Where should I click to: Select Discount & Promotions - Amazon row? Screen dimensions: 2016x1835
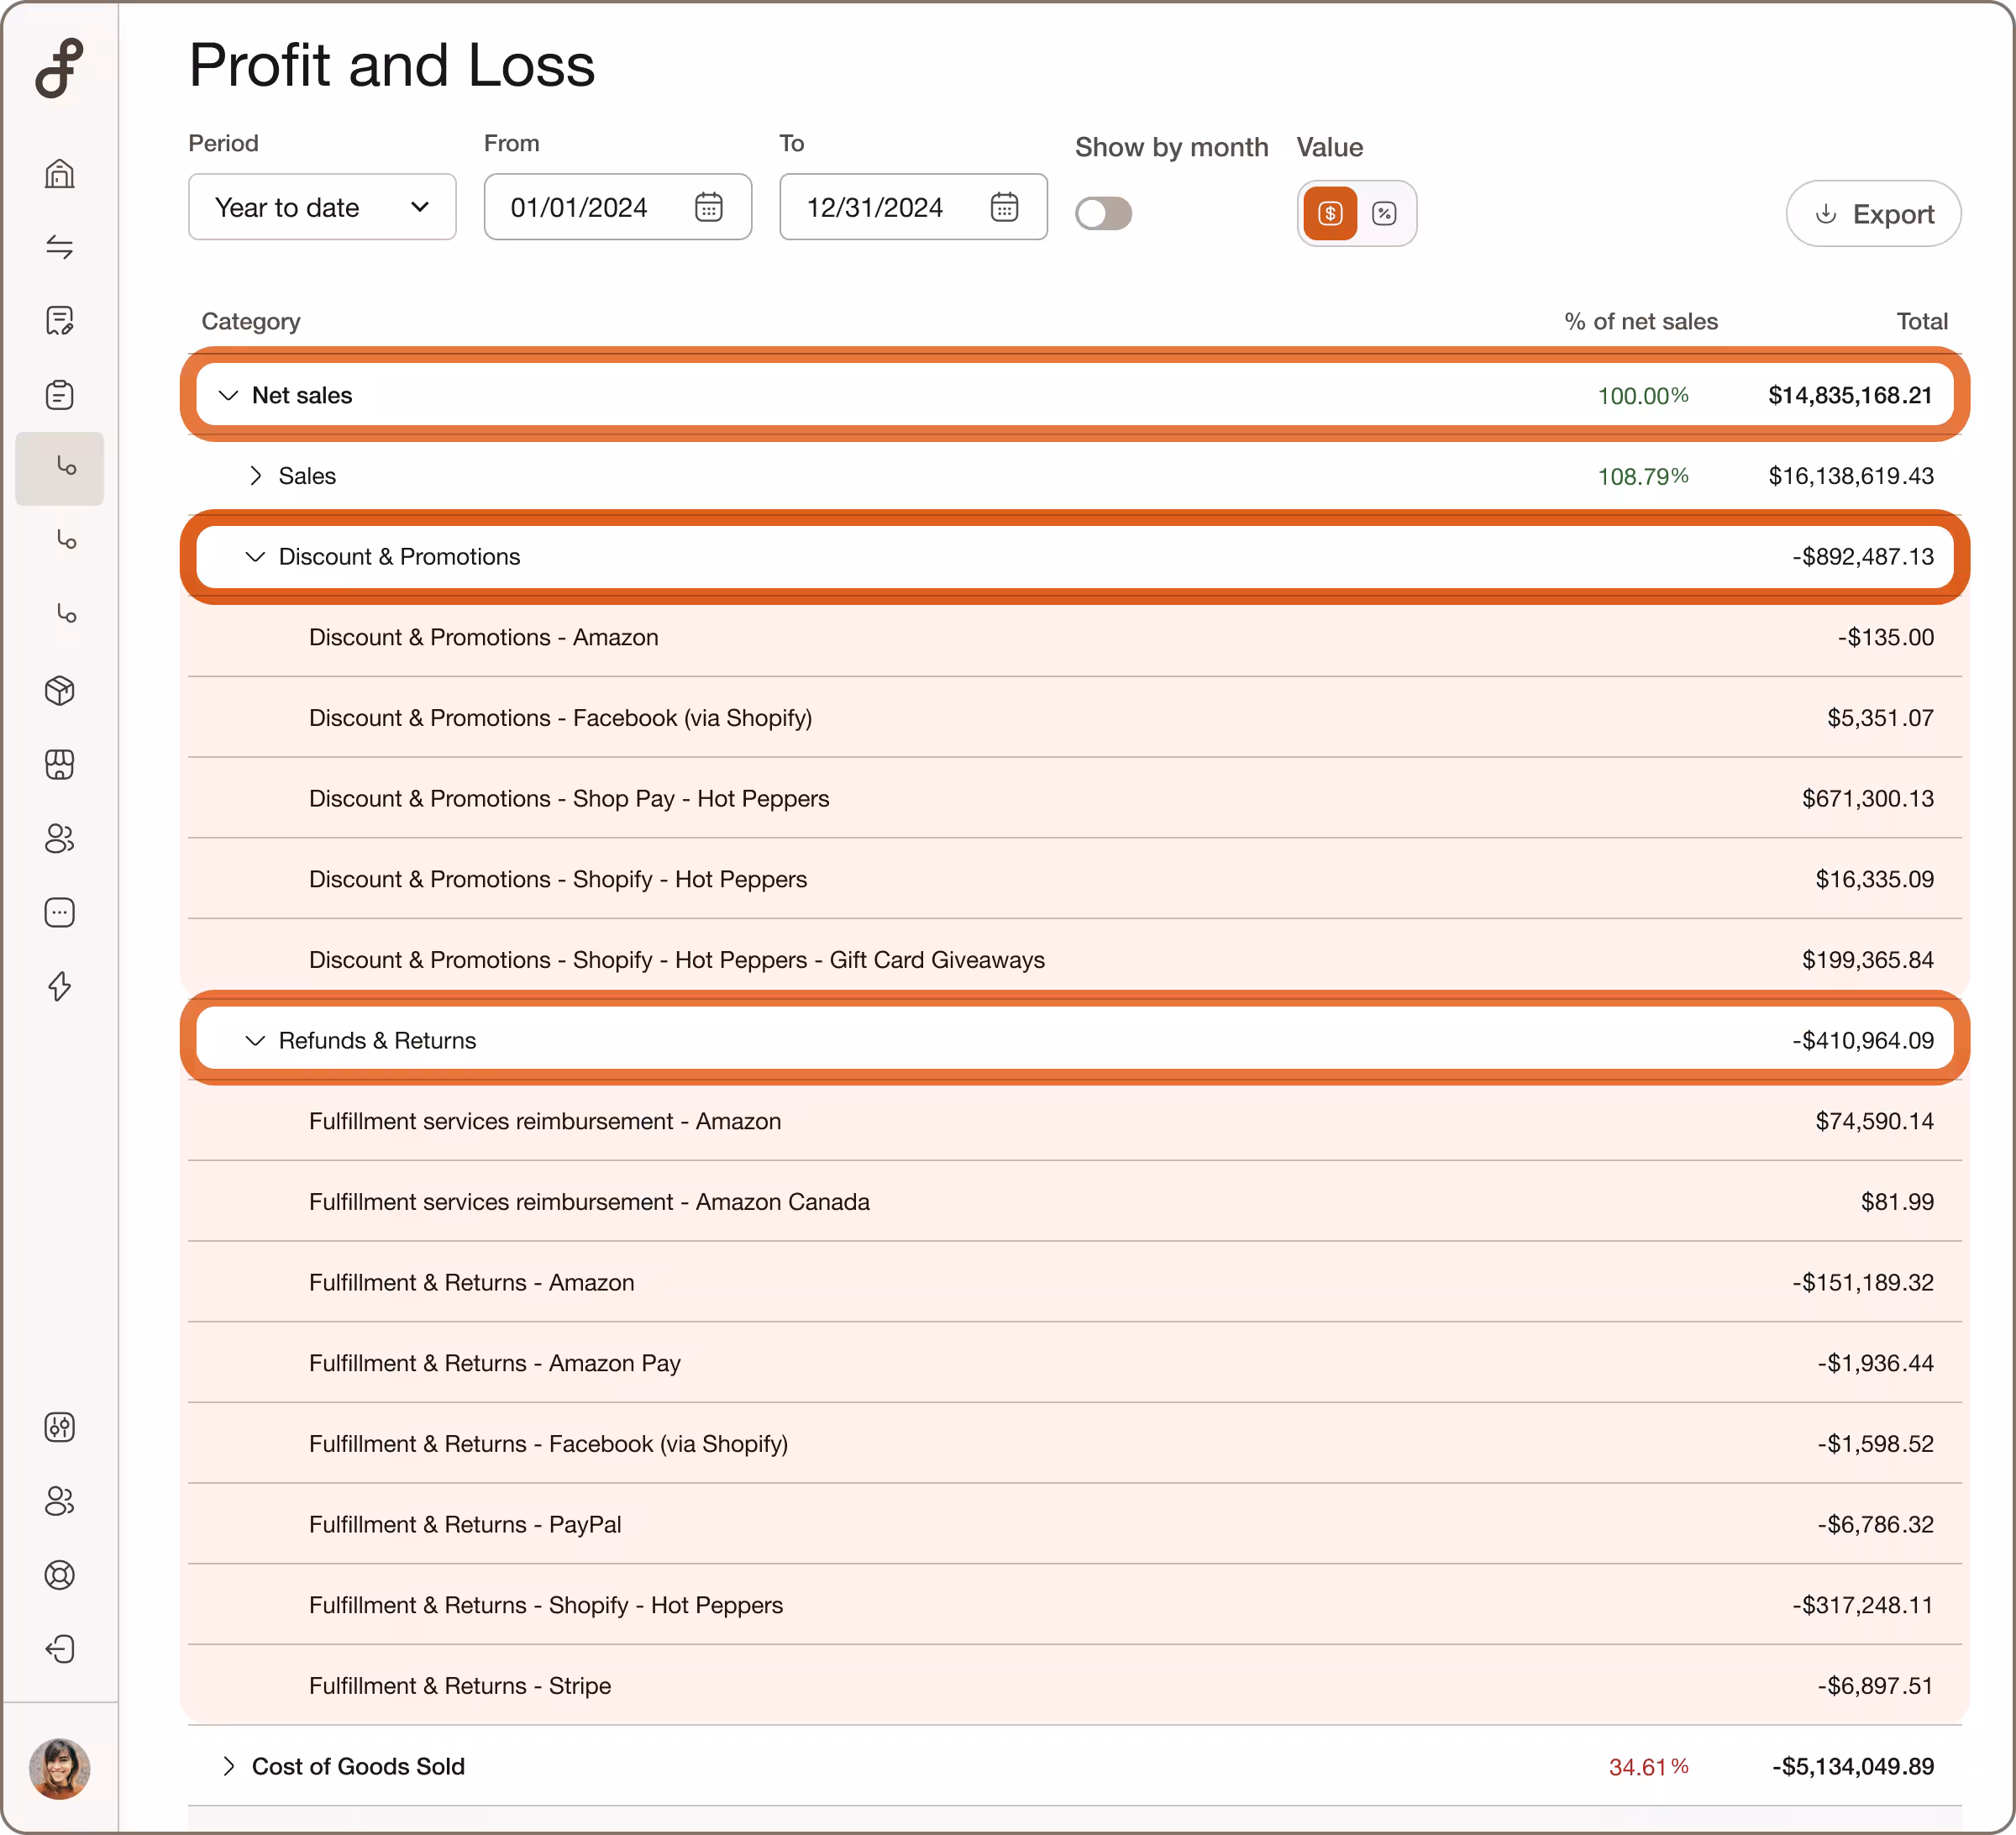pyautogui.click(x=1075, y=637)
